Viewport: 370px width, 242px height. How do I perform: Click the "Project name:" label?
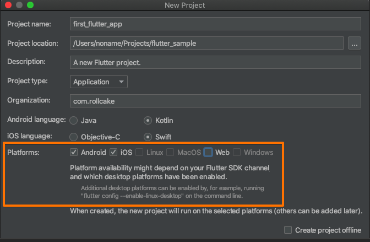[29, 24]
